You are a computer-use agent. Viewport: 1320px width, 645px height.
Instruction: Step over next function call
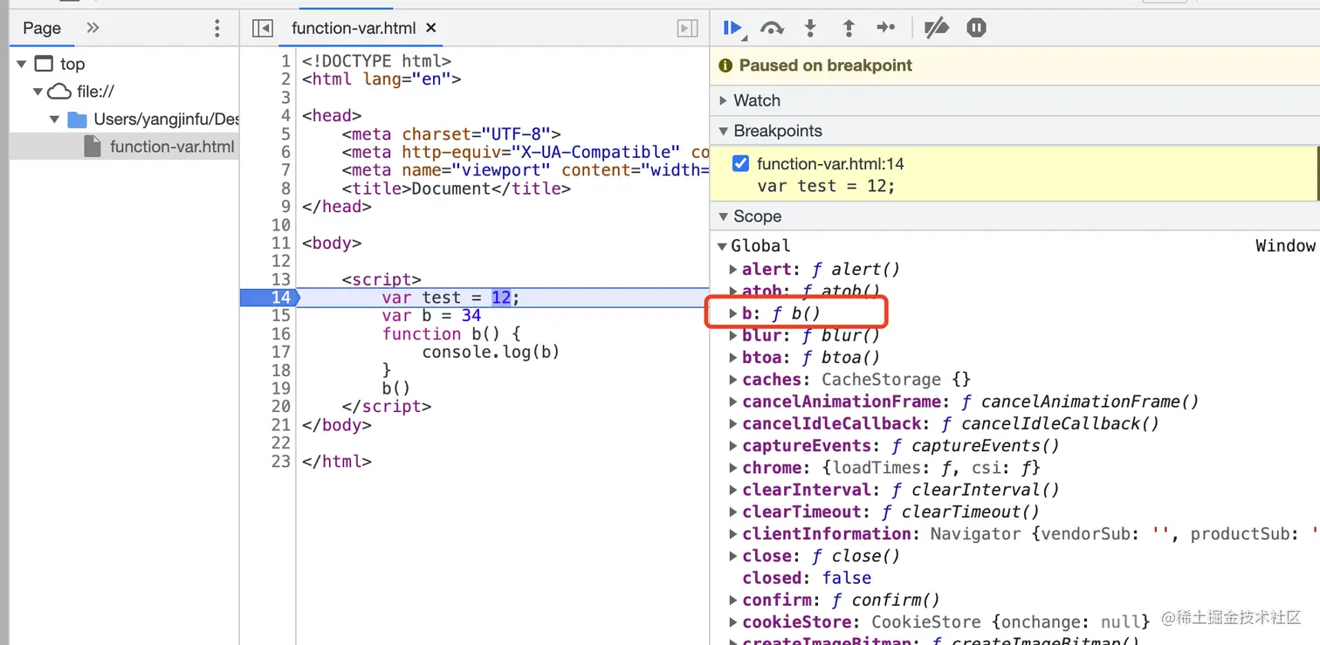coord(772,28)
